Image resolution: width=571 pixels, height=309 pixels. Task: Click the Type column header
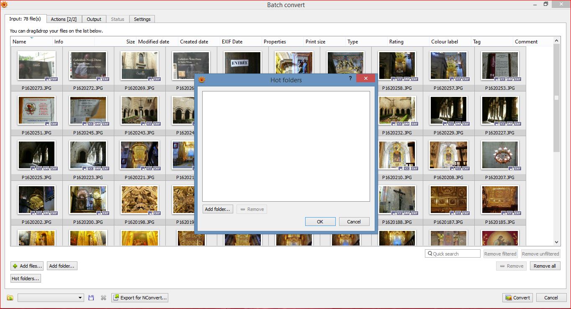tap(366, 42)
